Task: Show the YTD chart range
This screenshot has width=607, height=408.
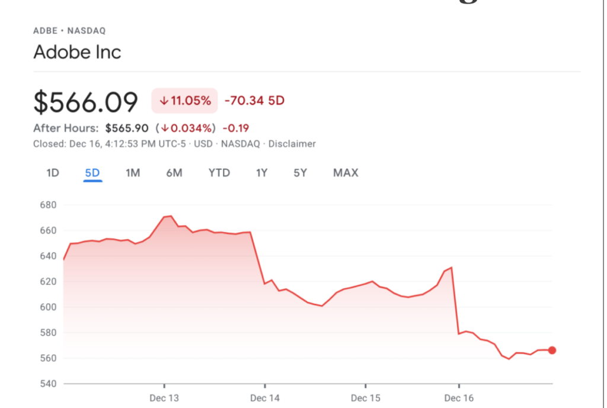Action: (x=219, y=173)
